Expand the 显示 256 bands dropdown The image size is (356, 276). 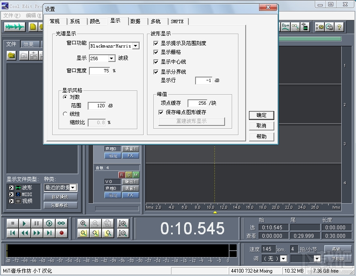pyautogui.click(x=111, y=58)
